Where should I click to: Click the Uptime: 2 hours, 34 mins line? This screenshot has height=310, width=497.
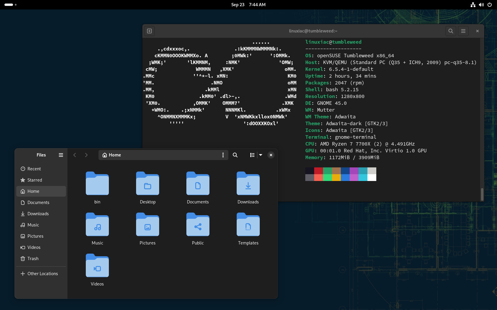tap(341, 76)
